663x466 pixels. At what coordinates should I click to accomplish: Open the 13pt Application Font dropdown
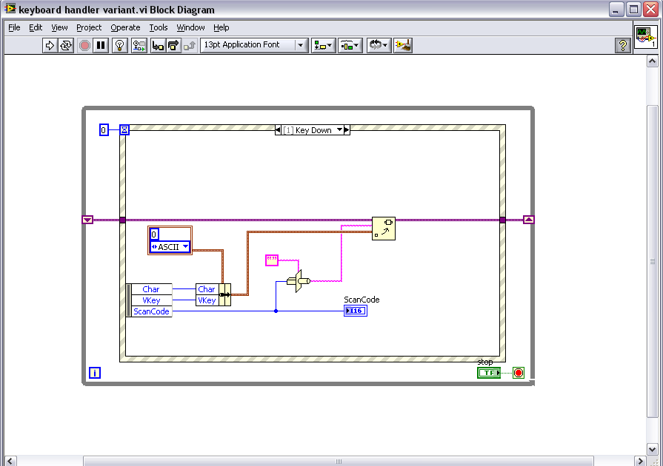299,45
